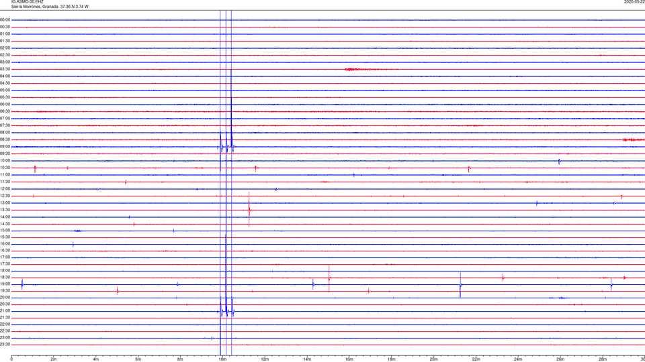The width and height of the screenshot is (645, 362).
Task: Select the 14m tick label
Action: tap(307, 359)
